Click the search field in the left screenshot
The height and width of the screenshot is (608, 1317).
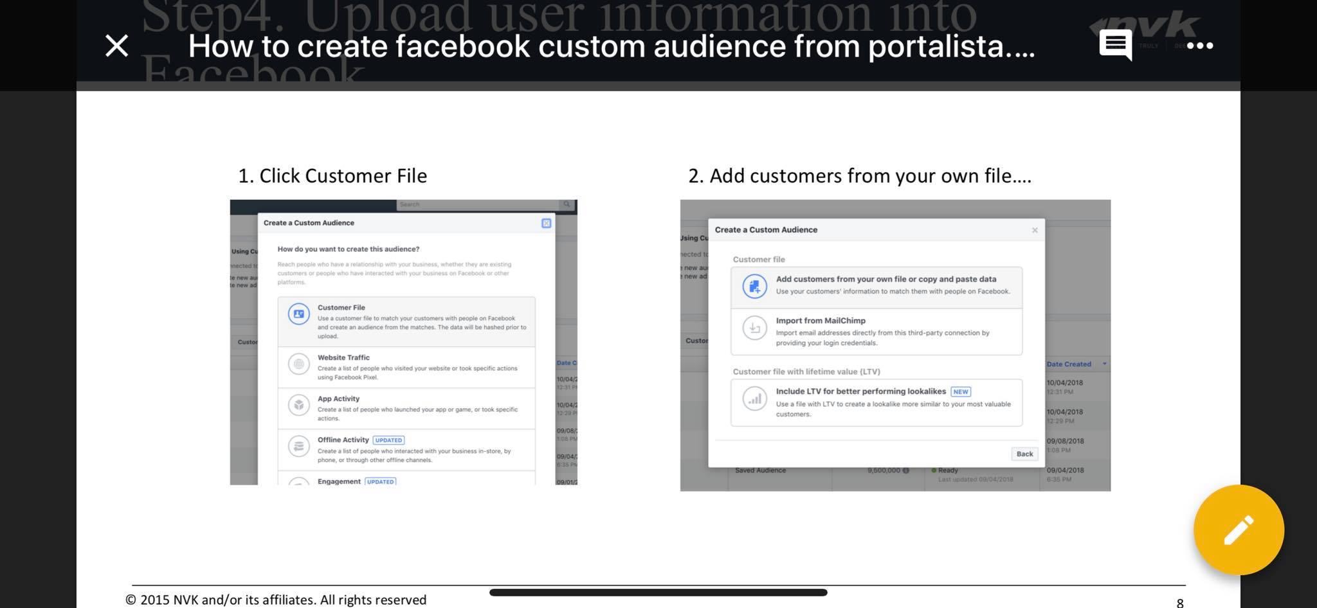click(478, 204)
